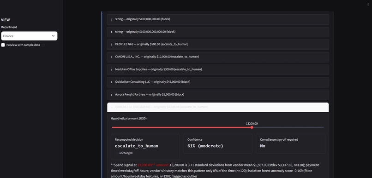
Task: Click the escalate_to_human recomputed decision value
Action: (137, 146)
